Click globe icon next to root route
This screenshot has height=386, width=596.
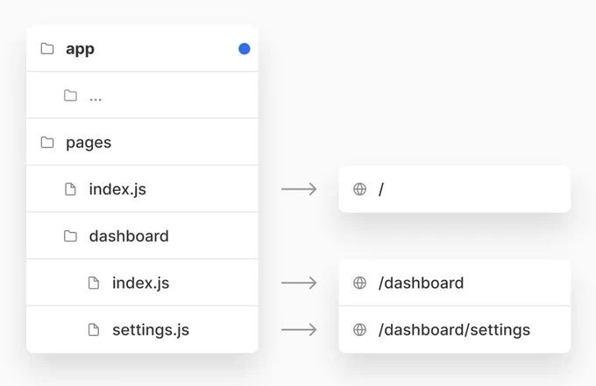pos(359,189)
